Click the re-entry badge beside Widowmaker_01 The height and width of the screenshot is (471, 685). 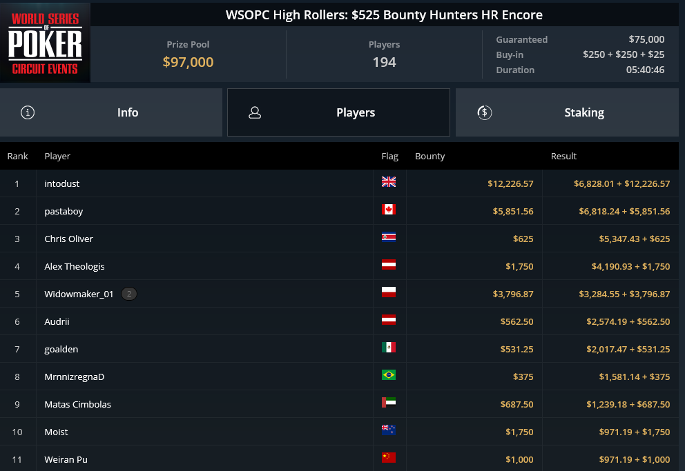click(129, 294)
